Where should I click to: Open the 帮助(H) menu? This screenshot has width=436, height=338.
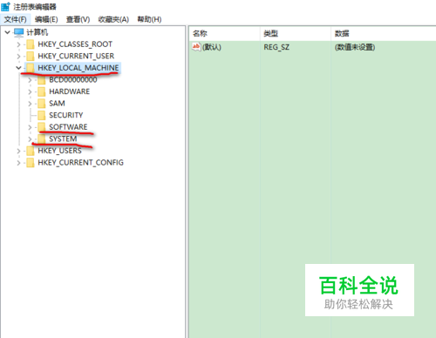[149, 19]
